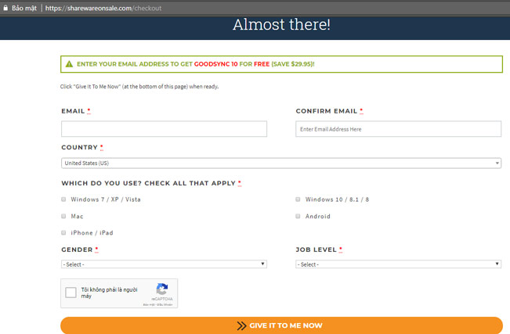The width and height of the screenshot is (510, 334).
Task: Enable the iPhone / iPad checkbox
Action: (63, 232)
